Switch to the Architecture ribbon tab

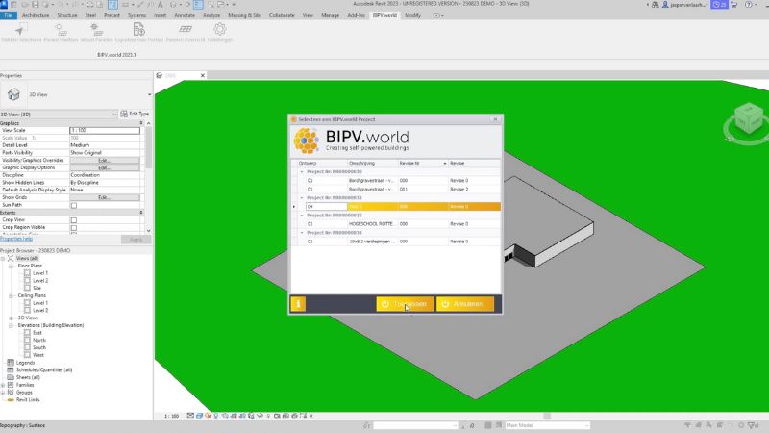point(36,15)
